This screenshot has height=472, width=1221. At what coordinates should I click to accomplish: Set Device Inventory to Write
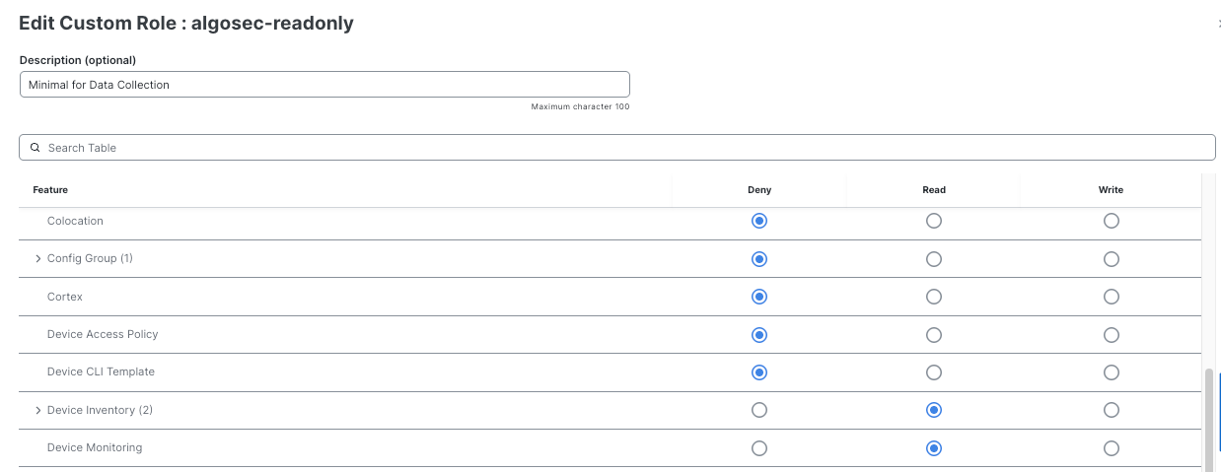click(1111, 410)
